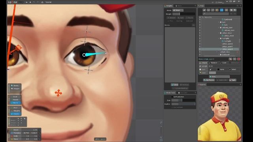
Task: Open the tab next to Weights
Action: click(x=179, y=6)
